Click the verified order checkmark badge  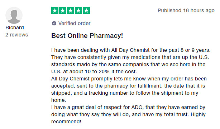tap(54, 23)
